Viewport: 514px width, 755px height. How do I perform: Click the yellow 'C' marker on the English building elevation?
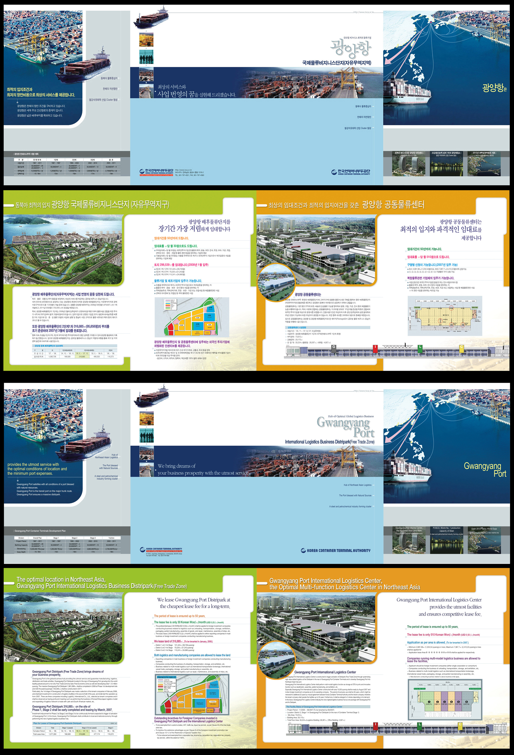(460, 725)
